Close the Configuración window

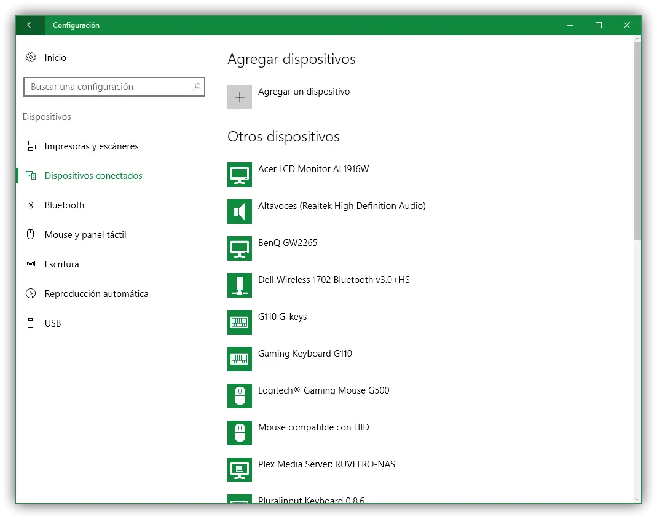(627, 25)
